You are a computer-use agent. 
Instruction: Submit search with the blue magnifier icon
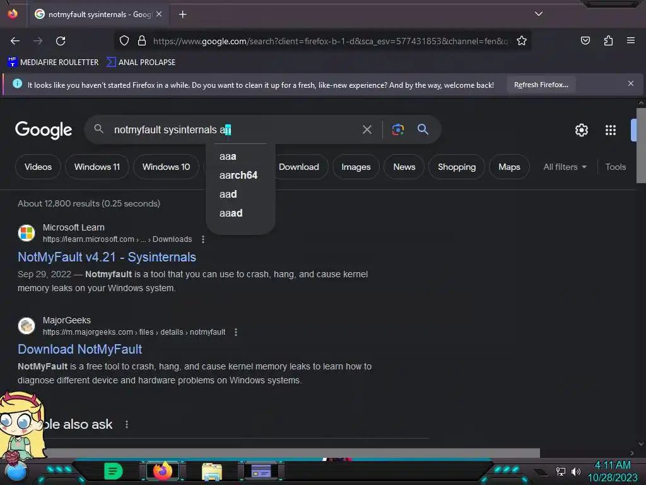[x=423, y=129]
